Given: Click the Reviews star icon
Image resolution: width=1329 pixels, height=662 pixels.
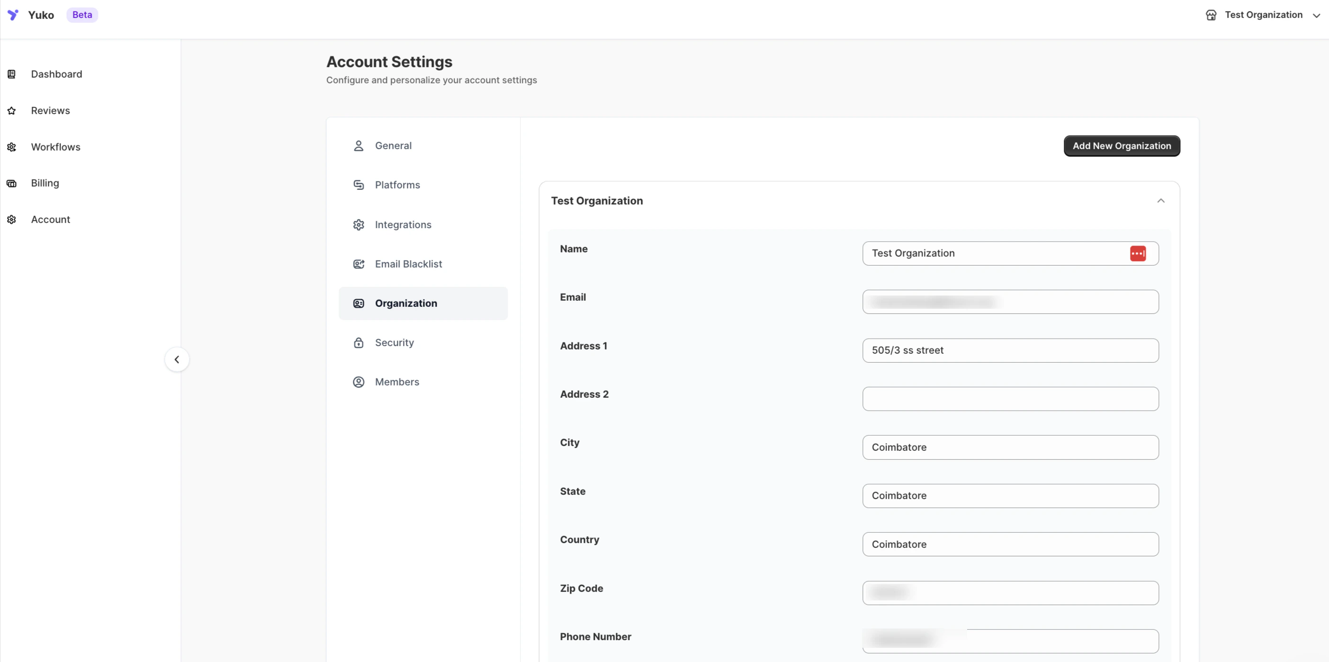Looking at the screenshot, I should pos(11,111).
